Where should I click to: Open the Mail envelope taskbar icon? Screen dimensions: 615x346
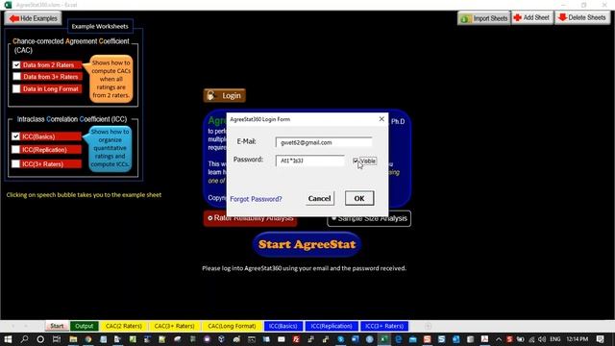tap(282, 339)
